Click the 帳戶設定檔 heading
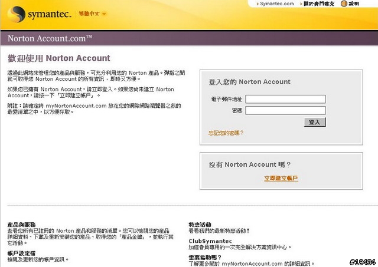The width and height of the screenshot is (378, 267). point(21,253)
